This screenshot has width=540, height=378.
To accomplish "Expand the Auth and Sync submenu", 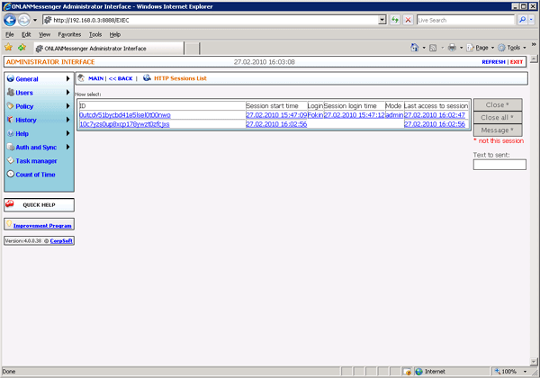I will click(x=36, y=147).
